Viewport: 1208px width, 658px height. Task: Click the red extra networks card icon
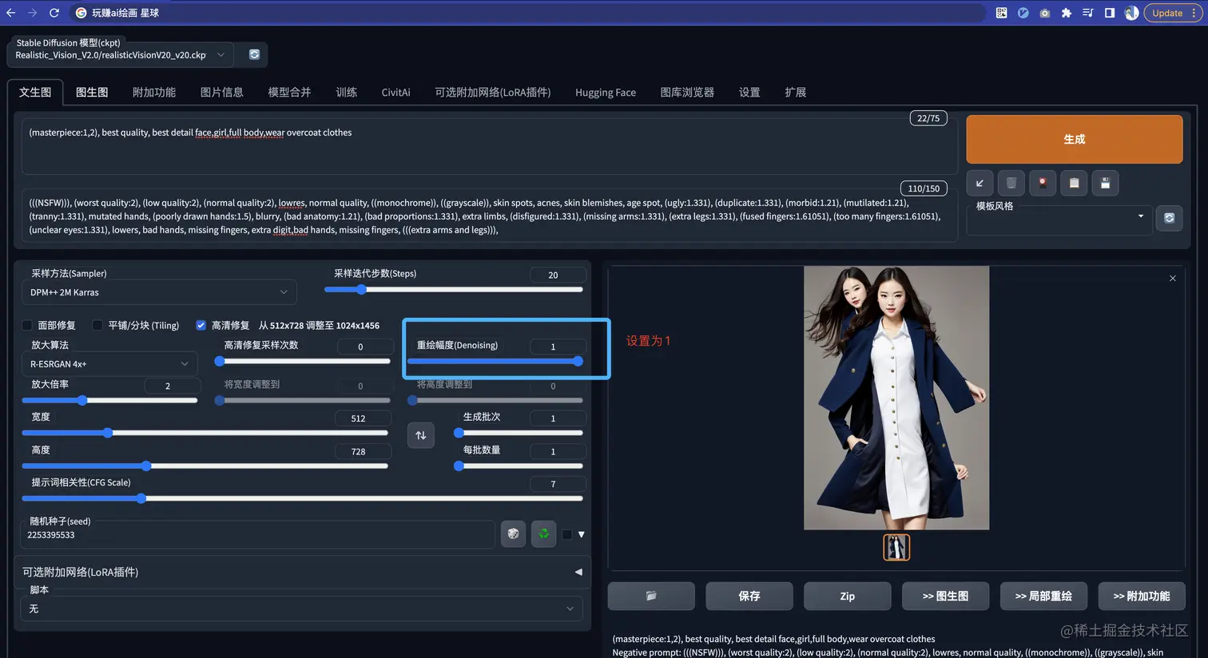[x=1043, y=183]
